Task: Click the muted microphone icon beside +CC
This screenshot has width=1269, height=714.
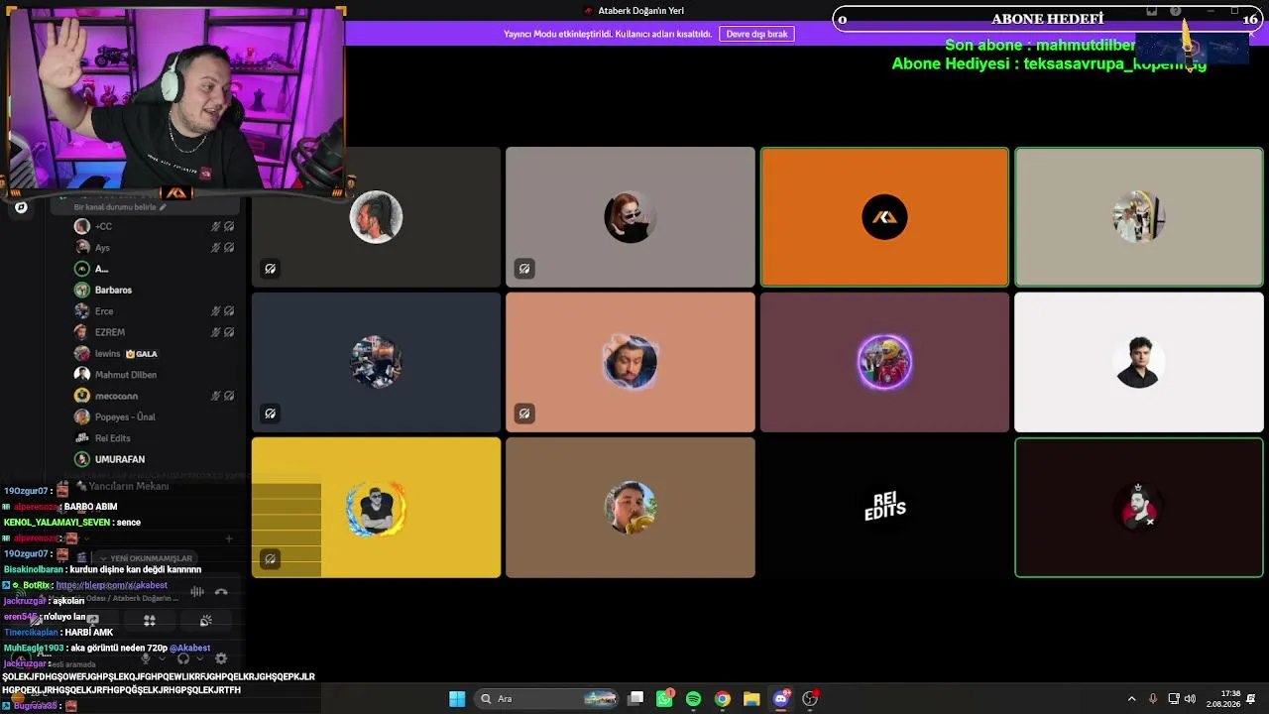Action: (215, 226)
